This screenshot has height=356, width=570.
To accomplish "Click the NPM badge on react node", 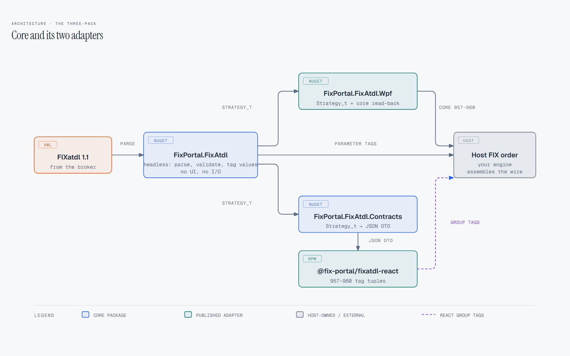I will point(312,259).
